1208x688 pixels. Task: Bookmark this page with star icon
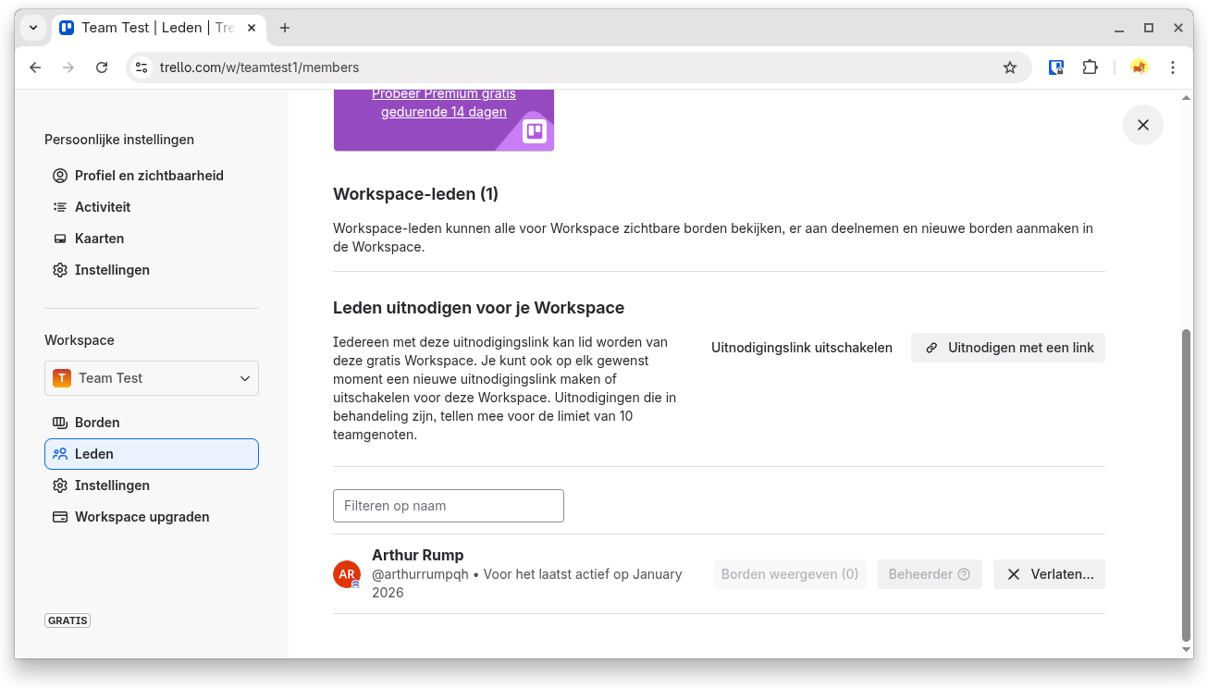tap(1009, 68)
